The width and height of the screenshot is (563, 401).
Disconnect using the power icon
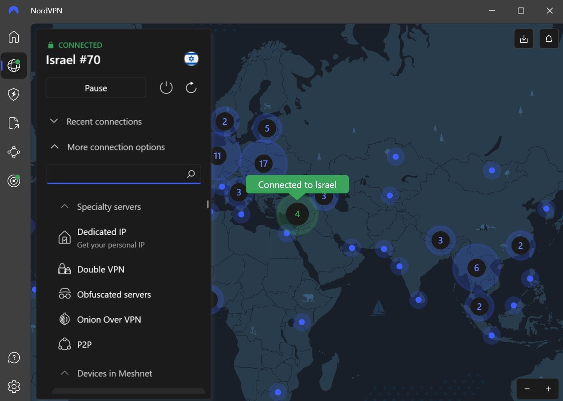tap(166, 88)
